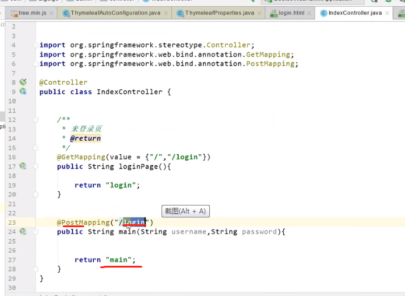Switch to the login.html tab
This screenshot has width=405, height=296.
point(290,13)
